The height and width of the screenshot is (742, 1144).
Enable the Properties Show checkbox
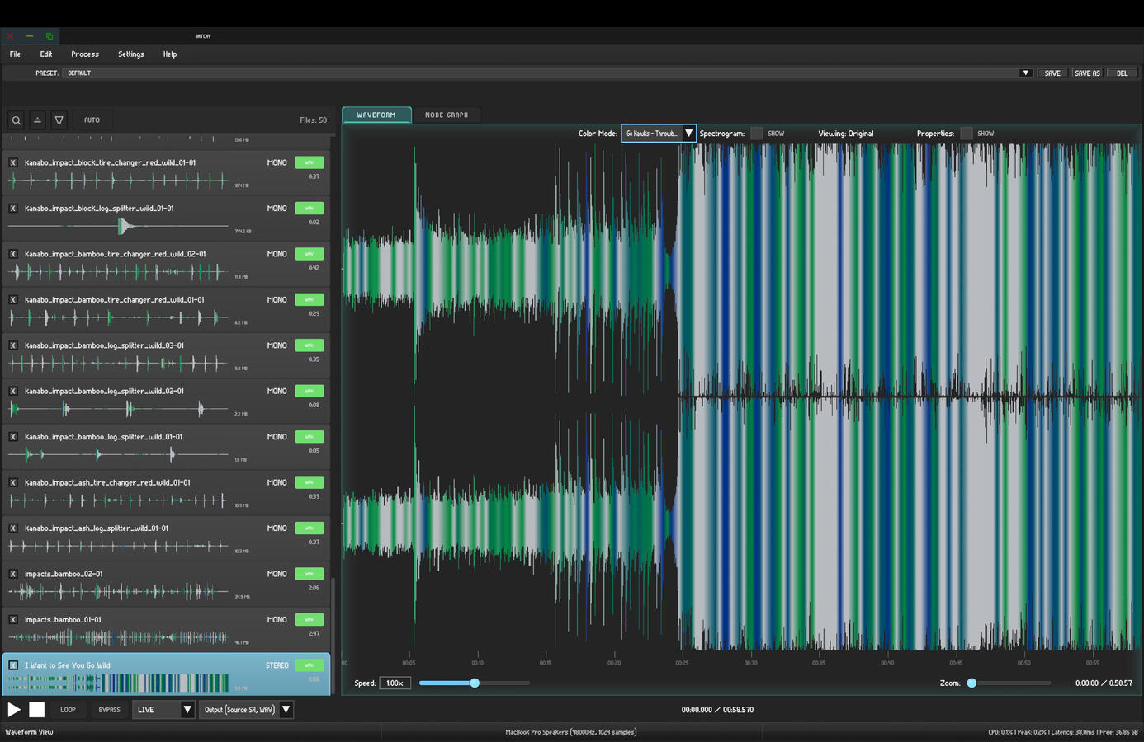click(x=967, y=134)
